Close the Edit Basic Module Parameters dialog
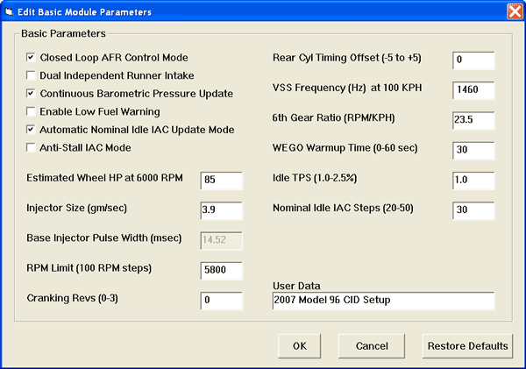Screen dimensions: 526x369 pos(514,11)
